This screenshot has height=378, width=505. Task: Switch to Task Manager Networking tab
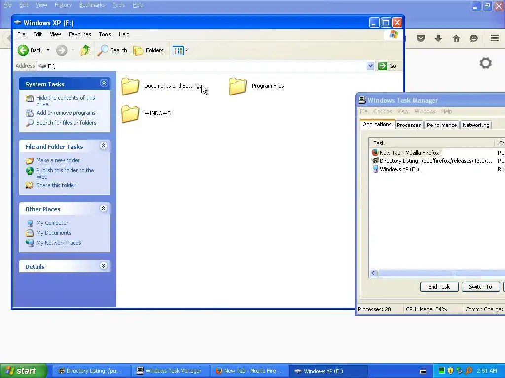476,125
